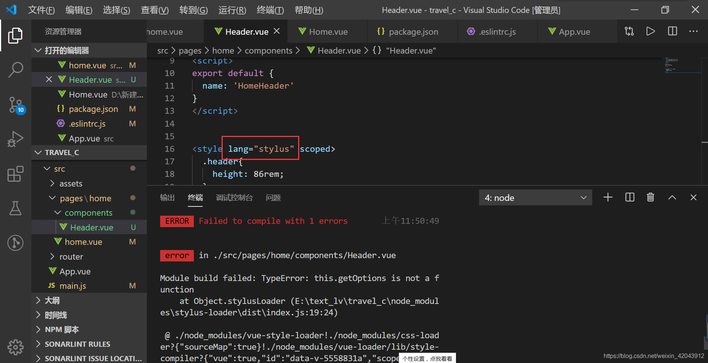Click components in the breadcrumb path
Screen dimensions: 708x363
(269, 51)
